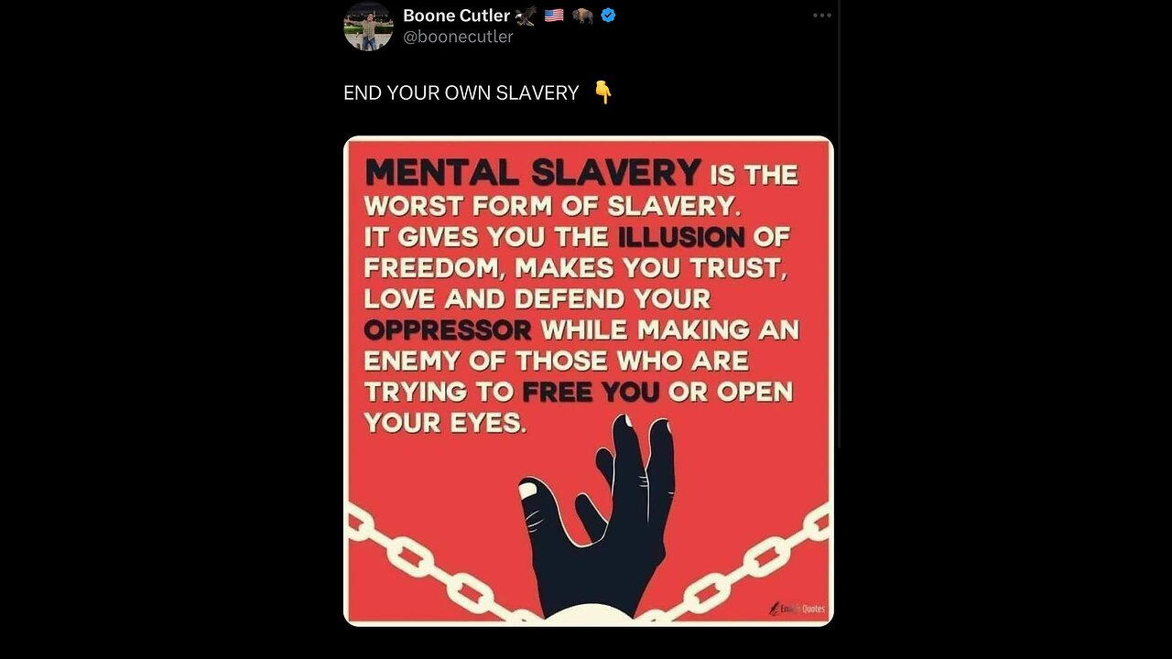Image resolution: width=1172 pixels, height=659 pixels.
Task: Open the @boonecutler handle link
Action: [458, 38]
